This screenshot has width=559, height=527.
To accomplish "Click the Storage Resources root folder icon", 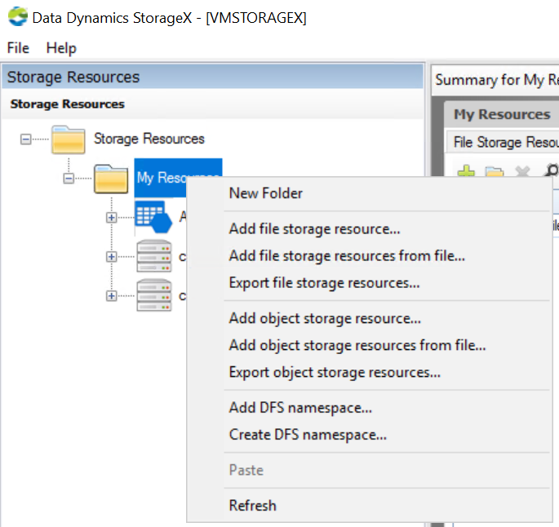I will point(68,139).
